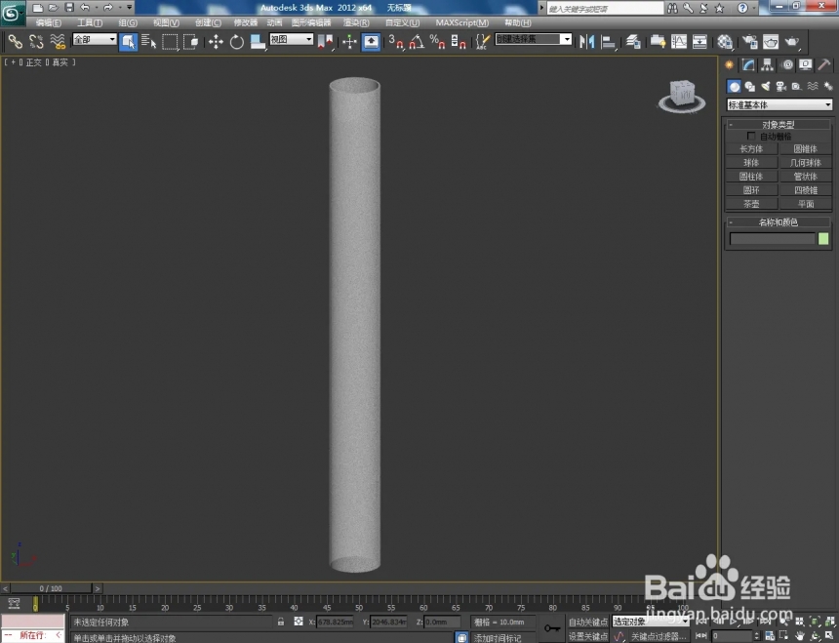Collapse the 对象类型 rollout
This screenshot has width=839, height=643.
tap(779, 124)
